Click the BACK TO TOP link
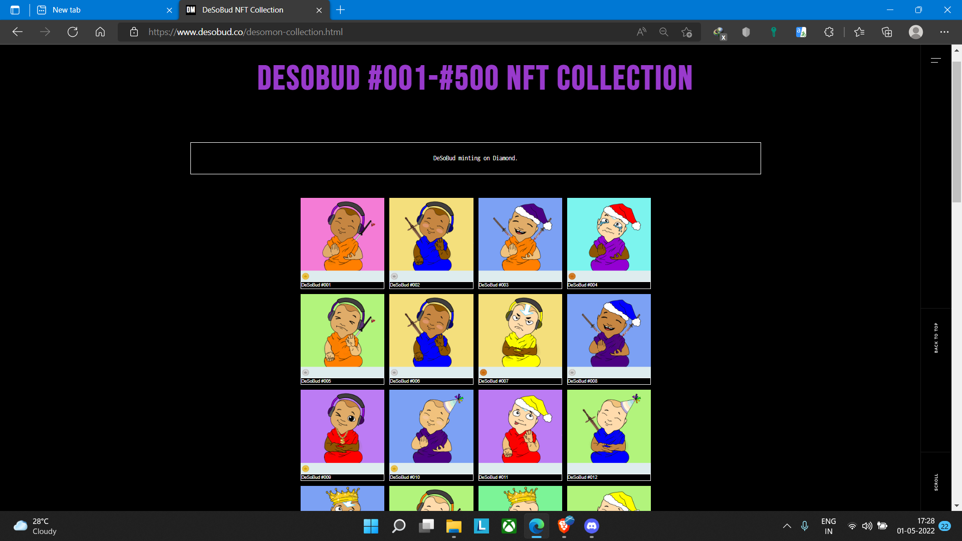962x541 pixels. 936,338
